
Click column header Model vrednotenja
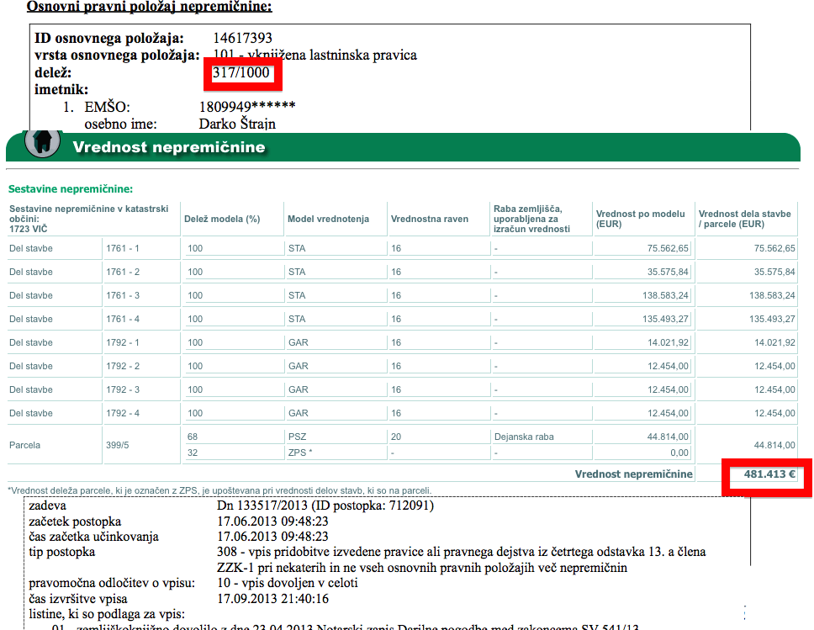click(x=328, y=220)
